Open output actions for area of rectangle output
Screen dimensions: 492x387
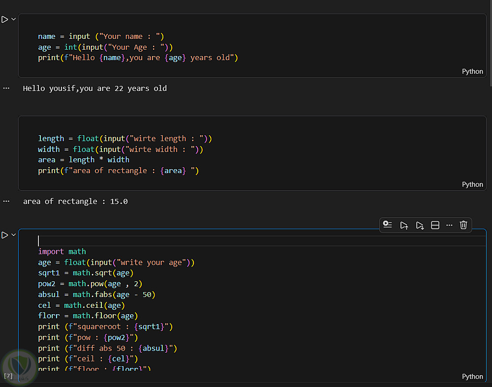(x=6, y=201)
